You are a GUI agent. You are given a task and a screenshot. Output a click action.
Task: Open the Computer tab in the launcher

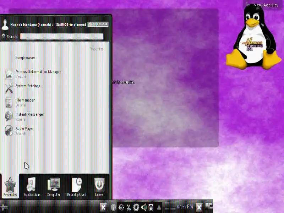54,187
